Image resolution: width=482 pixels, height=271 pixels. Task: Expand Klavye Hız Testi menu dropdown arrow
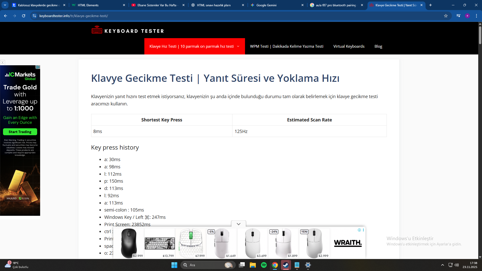238,46
